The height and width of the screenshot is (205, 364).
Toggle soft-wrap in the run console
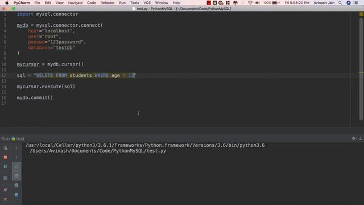click(16, 166)
